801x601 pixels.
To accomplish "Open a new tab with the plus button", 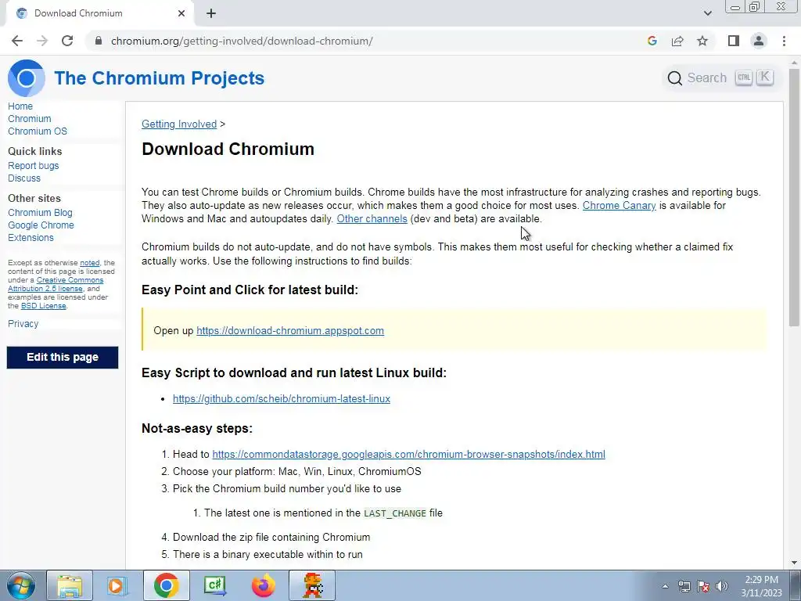I will point(211,14).
